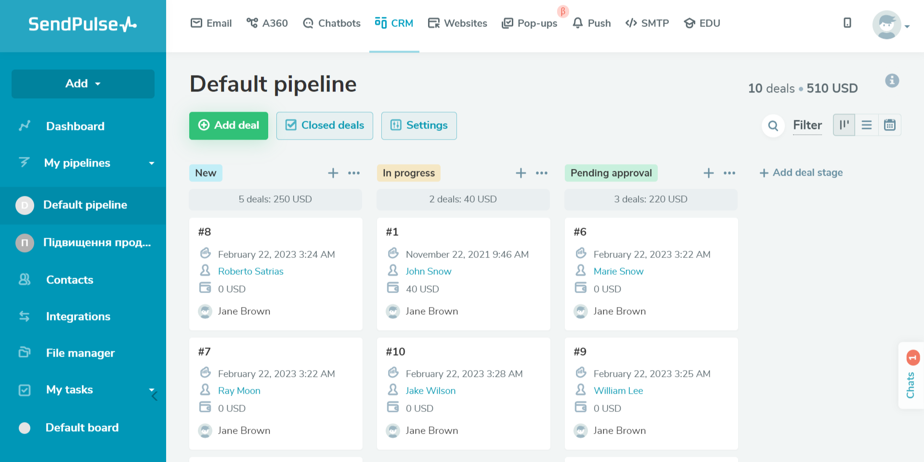The width and height of the screenshot is (924, 462).
Task: Open the SendPulse logo home link
Action: point(82,24)
